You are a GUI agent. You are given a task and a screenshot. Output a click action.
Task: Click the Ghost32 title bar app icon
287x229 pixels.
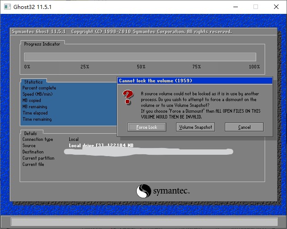tap(8, 7)
